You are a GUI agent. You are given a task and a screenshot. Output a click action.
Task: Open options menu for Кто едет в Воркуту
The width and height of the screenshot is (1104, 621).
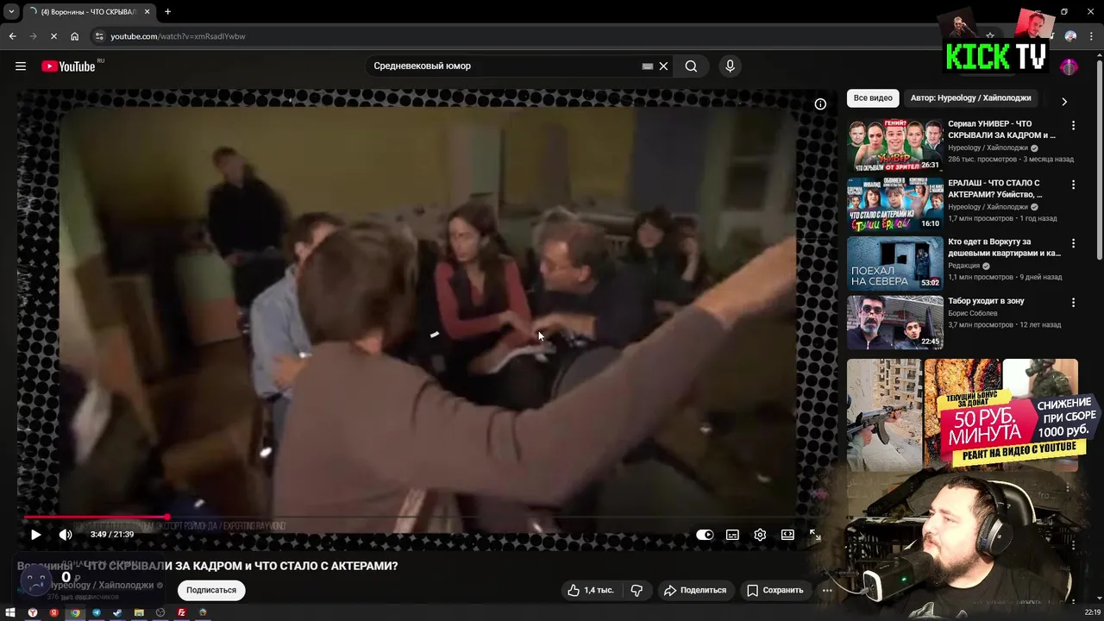point(1073,243)
